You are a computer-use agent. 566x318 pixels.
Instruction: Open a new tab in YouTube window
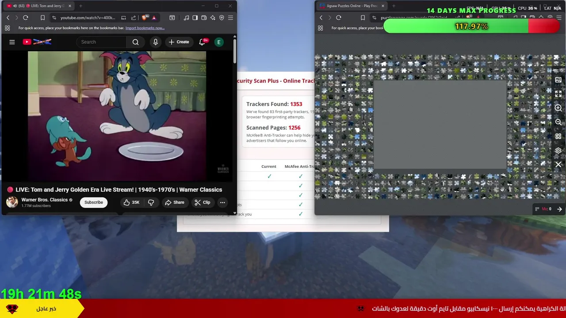tap(80, 6)
